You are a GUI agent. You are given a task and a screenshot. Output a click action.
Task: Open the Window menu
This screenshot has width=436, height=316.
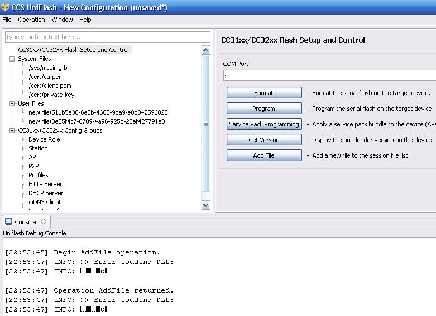[x=62, y=20]
